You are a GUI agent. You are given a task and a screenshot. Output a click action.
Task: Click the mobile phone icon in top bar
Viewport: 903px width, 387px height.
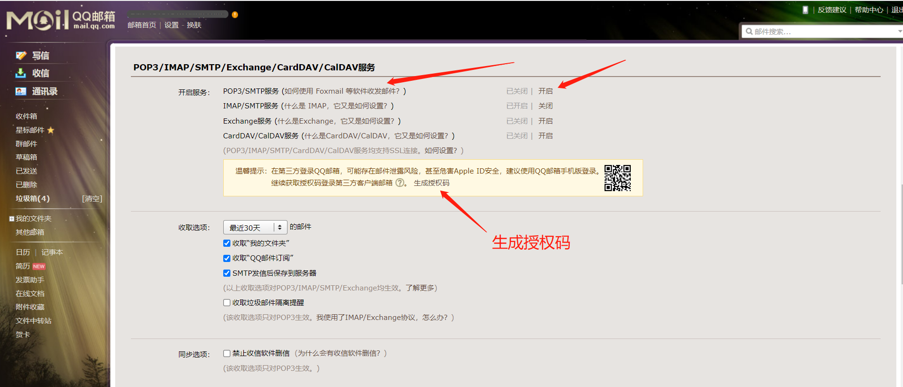point(805,10)
